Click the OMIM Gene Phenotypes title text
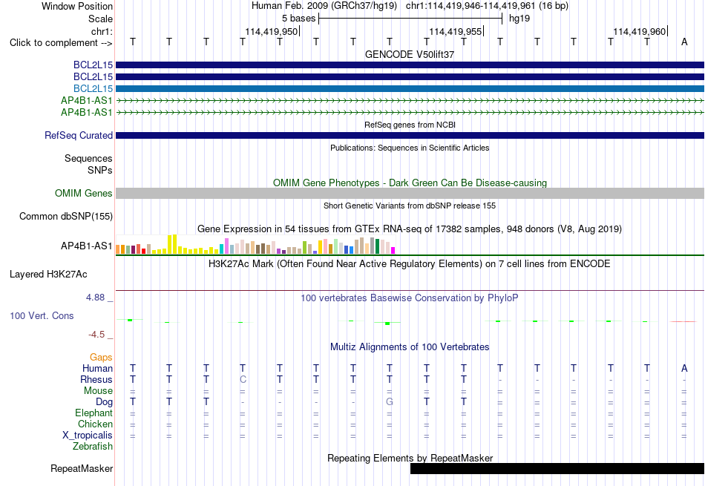The width and height of the screenshot is (705, 486). click(410, 183)
